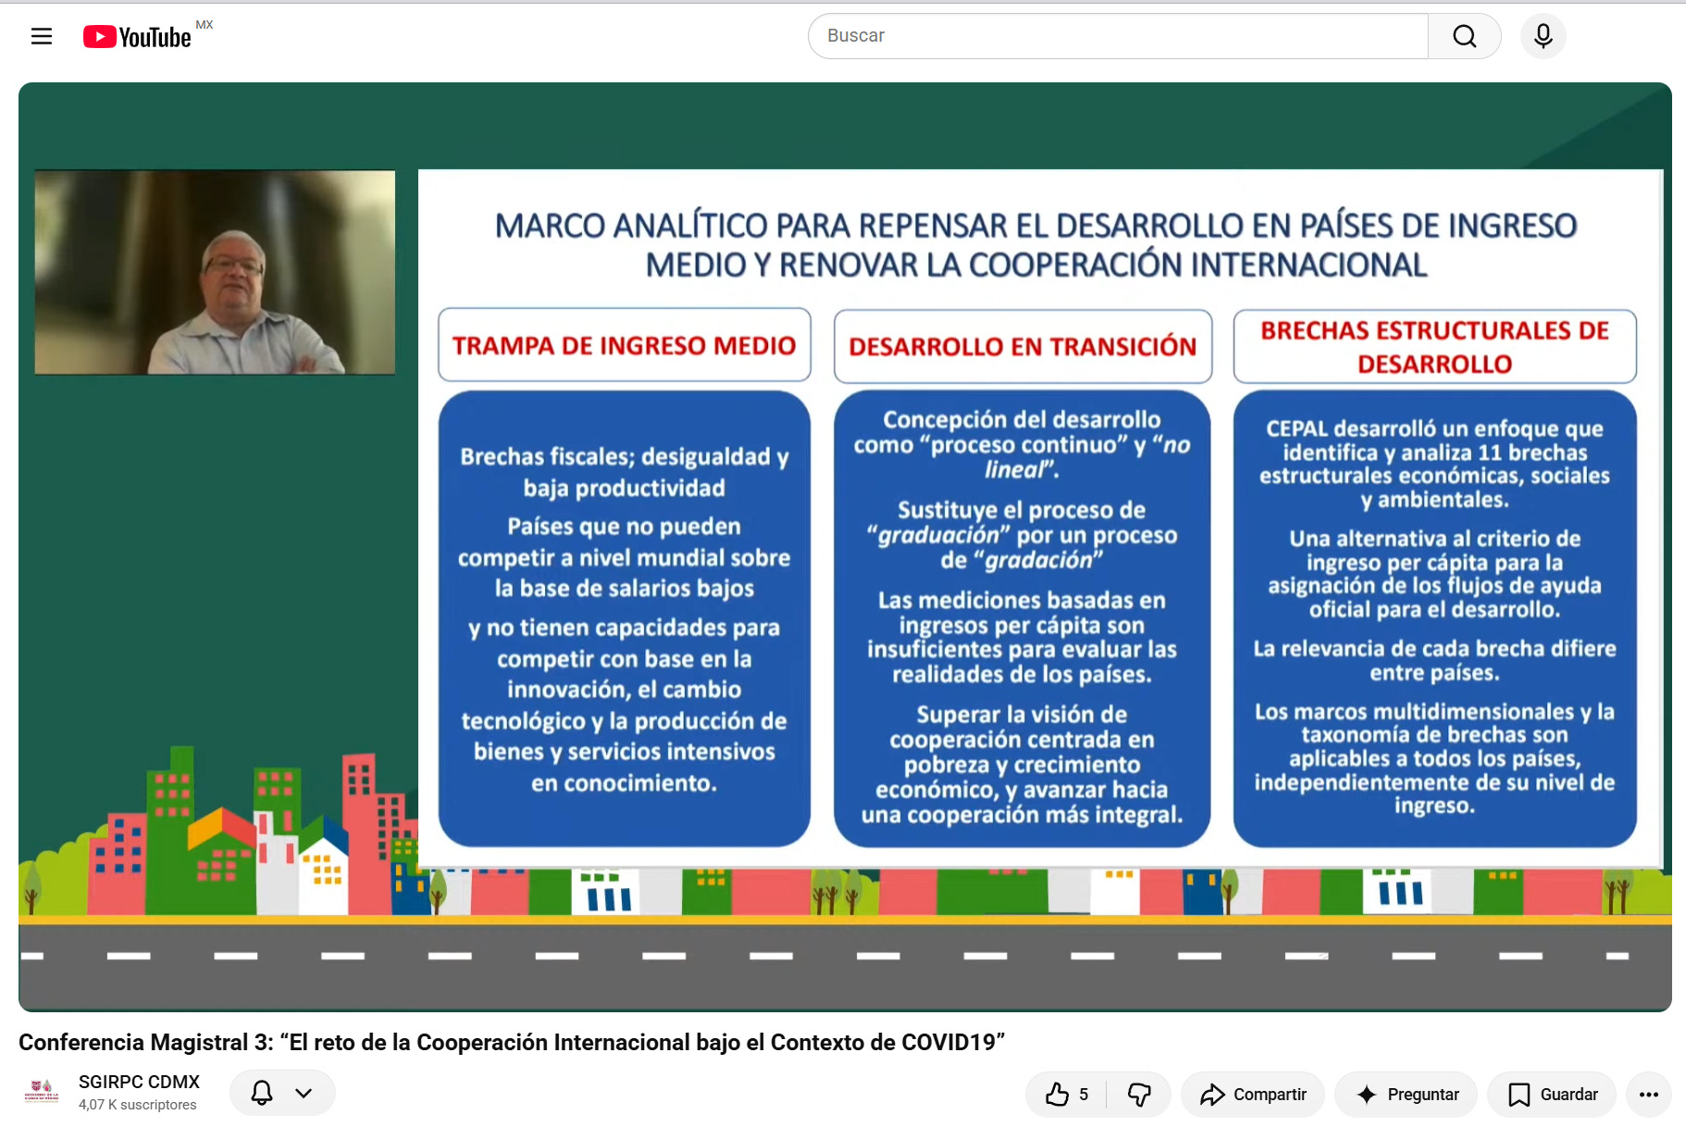Open more actions three-dot menu

pos(1648,1095)
